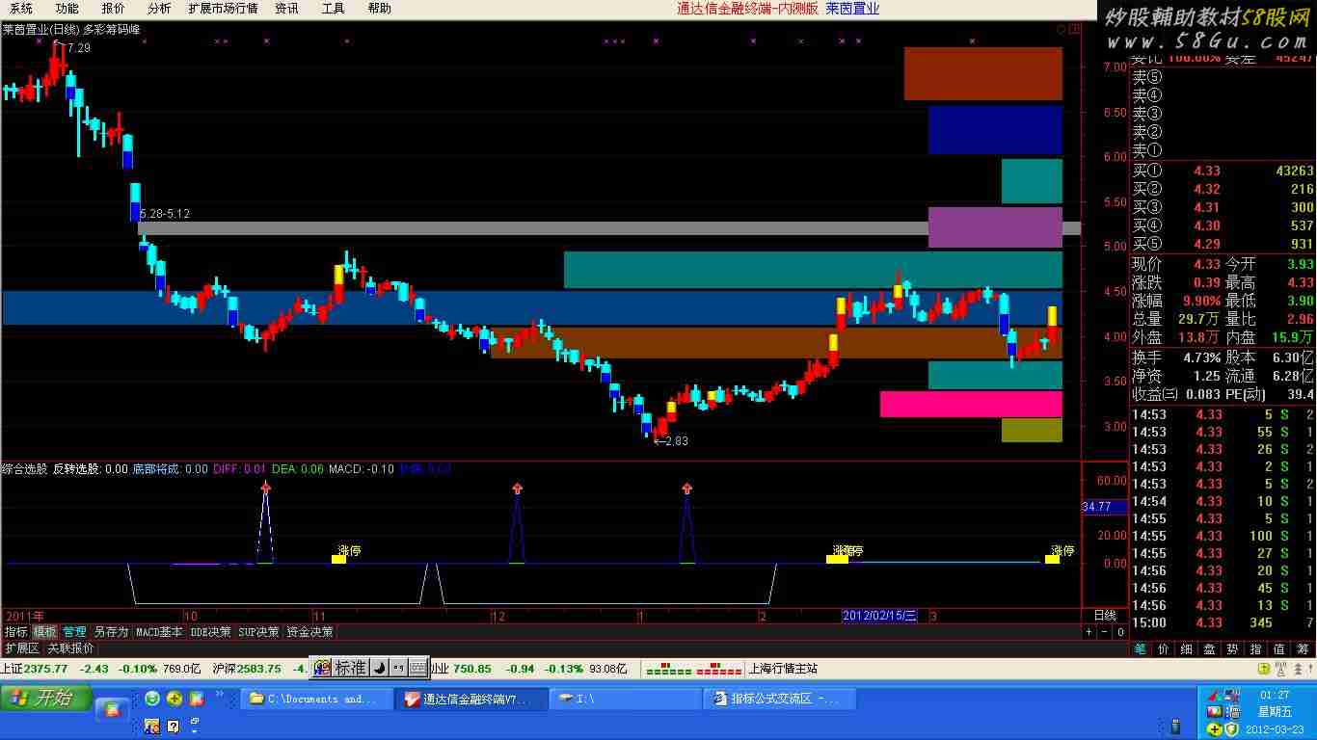Switch to 通达信金融终端V7 taskbar item

click(470, 699)
